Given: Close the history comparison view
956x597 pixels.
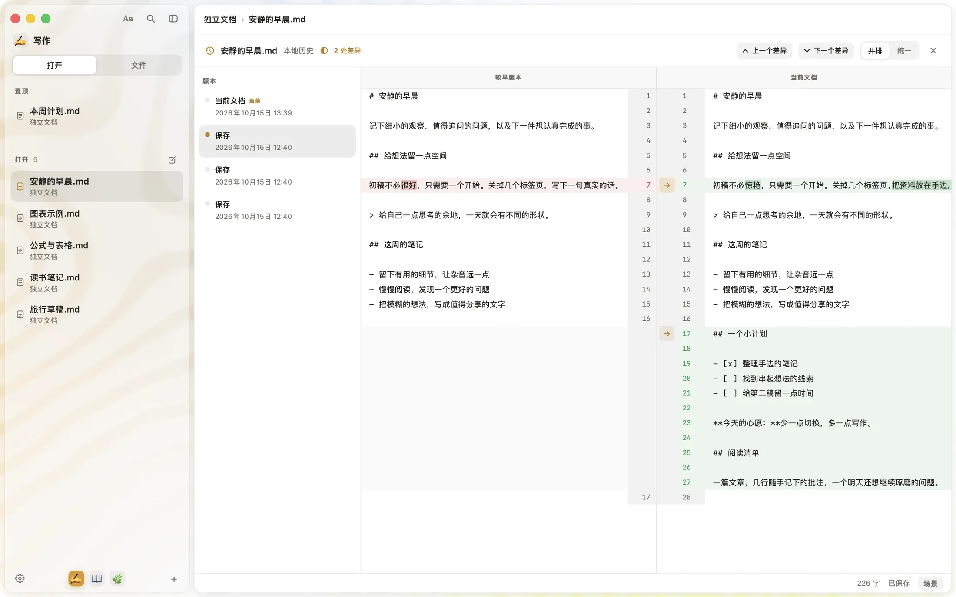Looking at the screenshot, I should coord(933,51).
